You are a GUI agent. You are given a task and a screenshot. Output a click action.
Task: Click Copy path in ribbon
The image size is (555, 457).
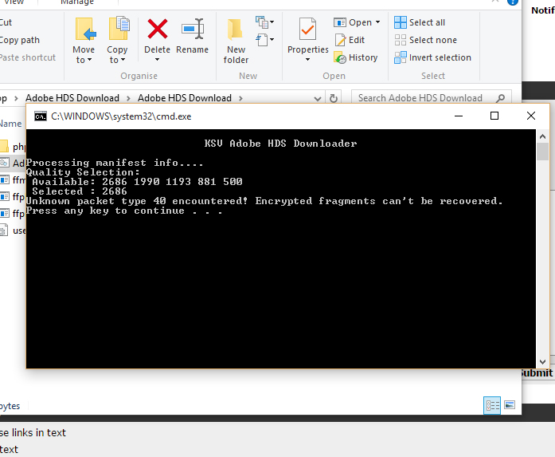pos(20,40)
